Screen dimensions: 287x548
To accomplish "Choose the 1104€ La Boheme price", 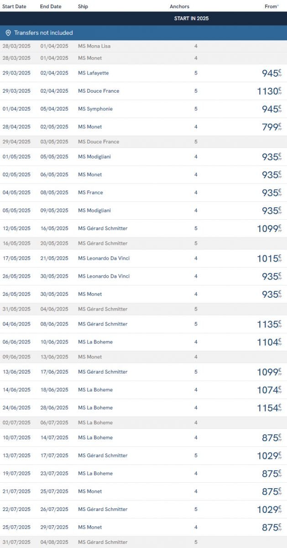I will (269, 342).
